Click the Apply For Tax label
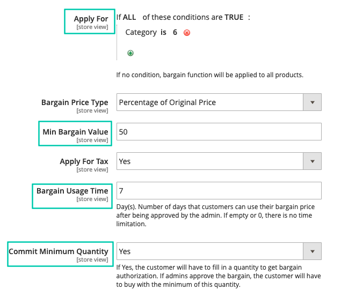This screenshot has width=341, height=297. coord(84,161)
